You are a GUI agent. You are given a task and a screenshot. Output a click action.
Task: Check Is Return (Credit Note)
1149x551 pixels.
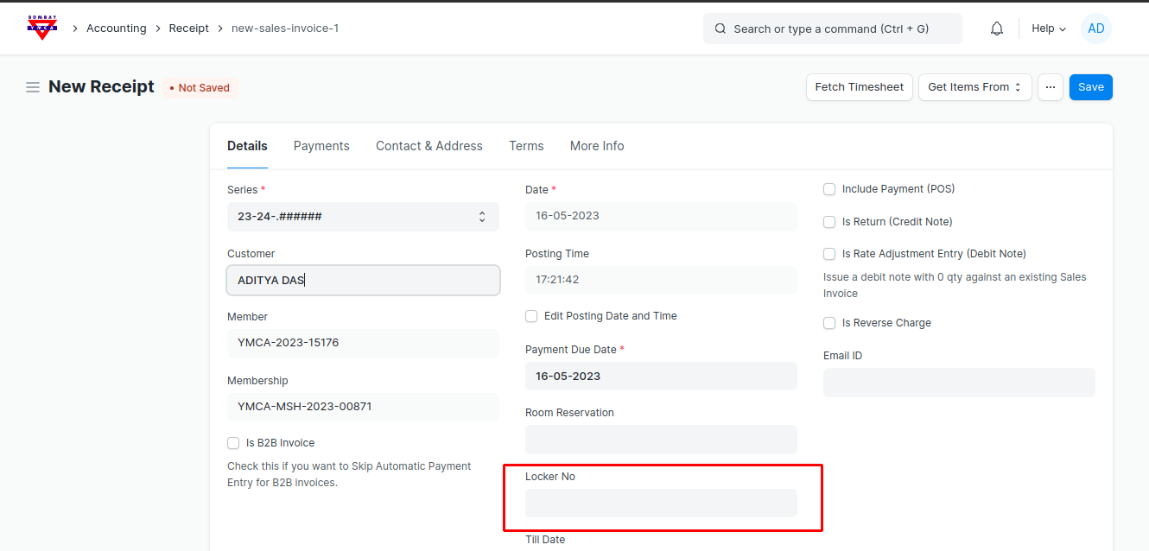coord(829,222)
